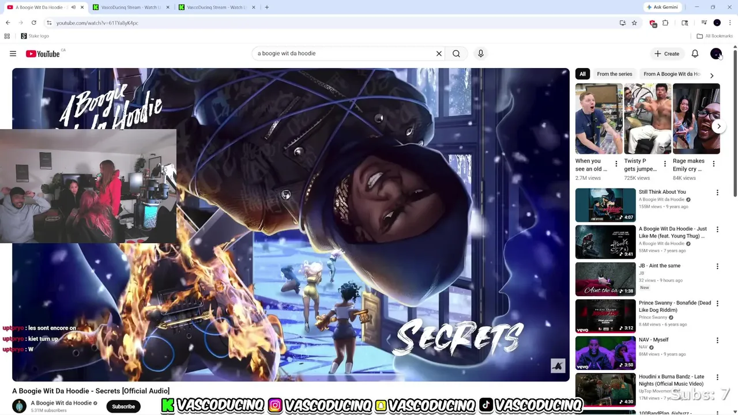Show more filter chips with right arrow
The image size is (738, 415).
[711, 75]
